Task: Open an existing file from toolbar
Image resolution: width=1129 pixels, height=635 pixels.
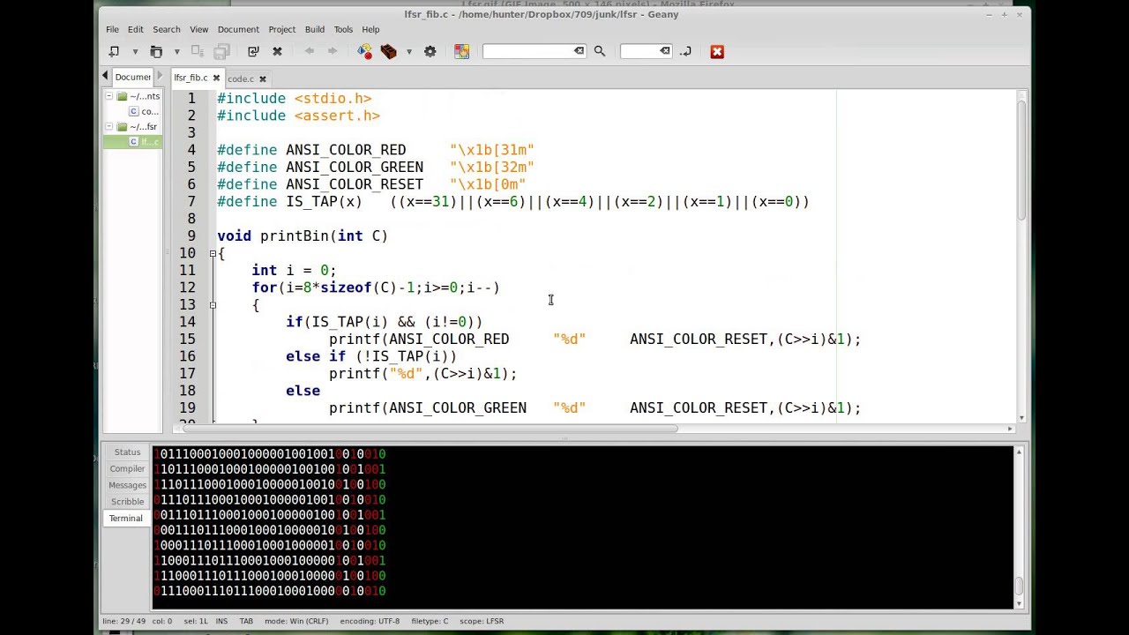Action: coord(156,51)
